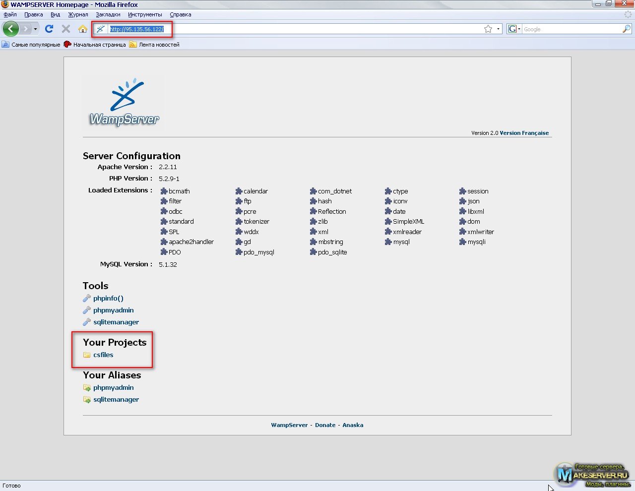Click the apache2handler extension name
635x491 pixels.
pos(191,242)
